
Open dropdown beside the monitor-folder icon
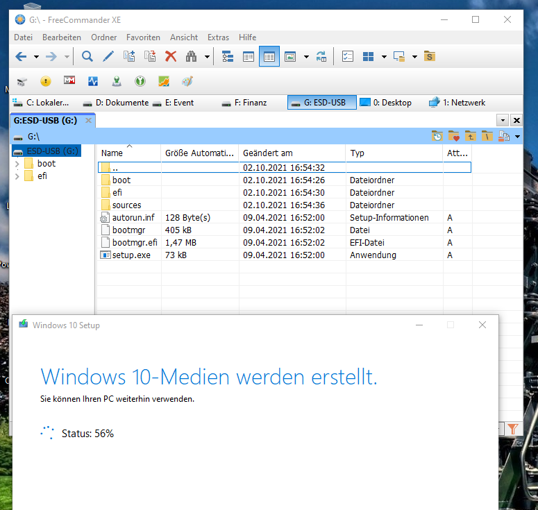414,57
